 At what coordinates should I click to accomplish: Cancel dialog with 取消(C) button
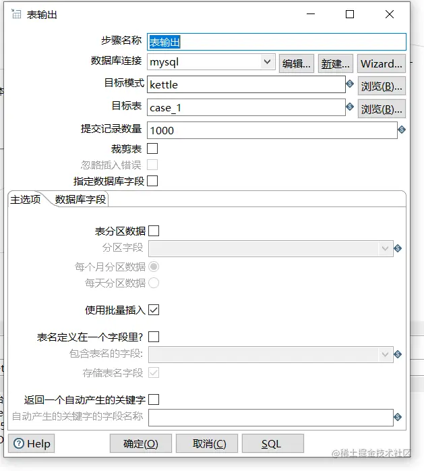pyautogui.click(x=207, y=443)
